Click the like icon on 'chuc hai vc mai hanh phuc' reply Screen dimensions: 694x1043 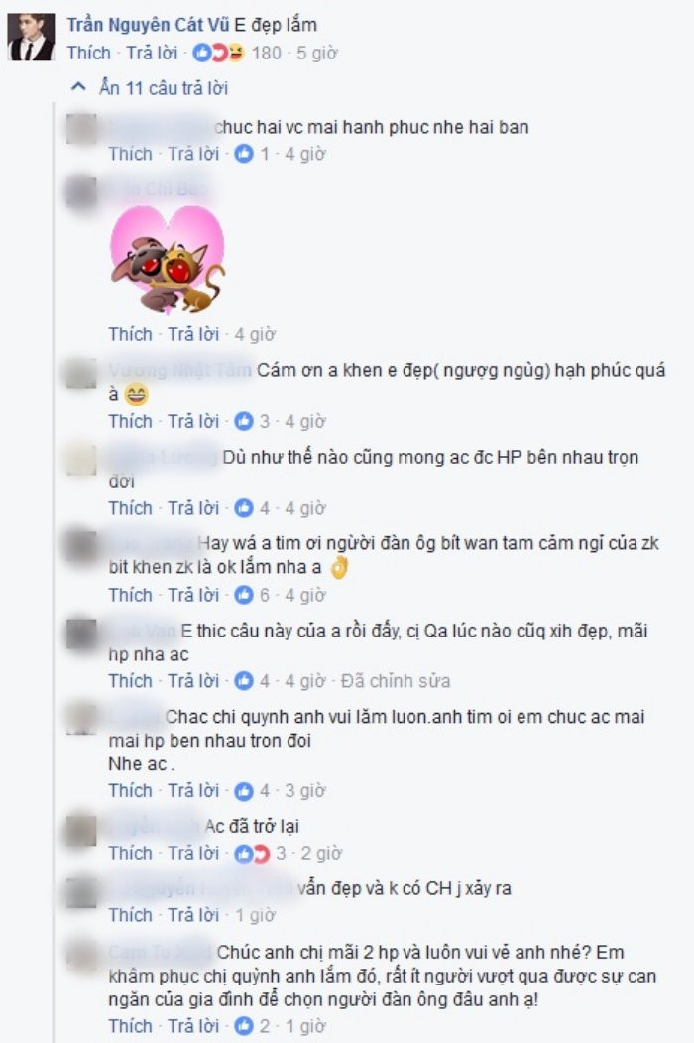coord(244,154)
